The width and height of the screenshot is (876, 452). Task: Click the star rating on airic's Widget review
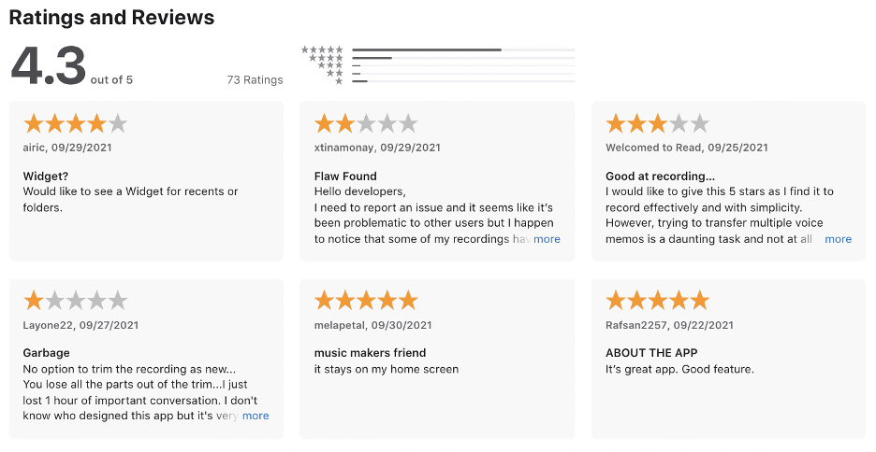tap(75, 123)
